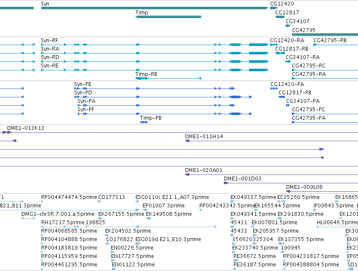Select the EK149508.5prime EST label
Image resolution: width=358 pixels, height=271 pixels.
point(169,214)
